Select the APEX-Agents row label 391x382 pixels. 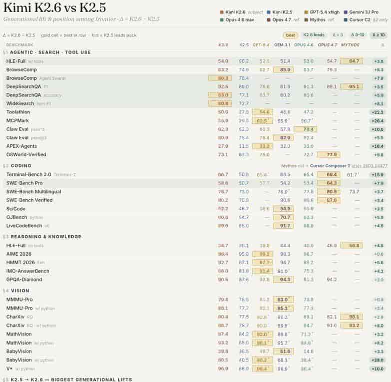(21, 146)
